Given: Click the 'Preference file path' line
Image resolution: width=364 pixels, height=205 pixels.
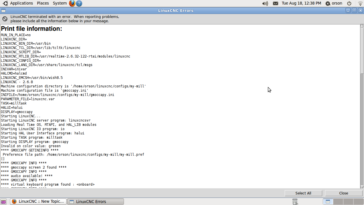Looking at the screenshot, I should (x=73, y=155).
